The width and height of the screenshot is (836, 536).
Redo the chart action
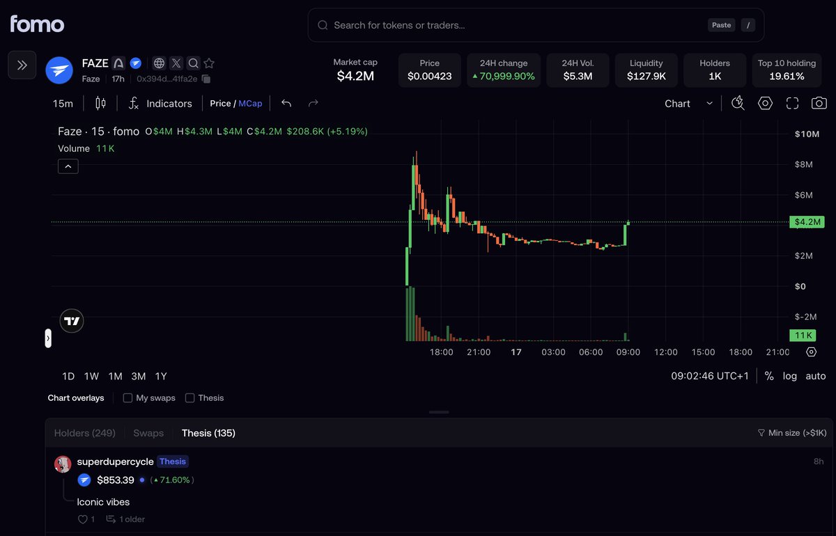pos(313,104)
